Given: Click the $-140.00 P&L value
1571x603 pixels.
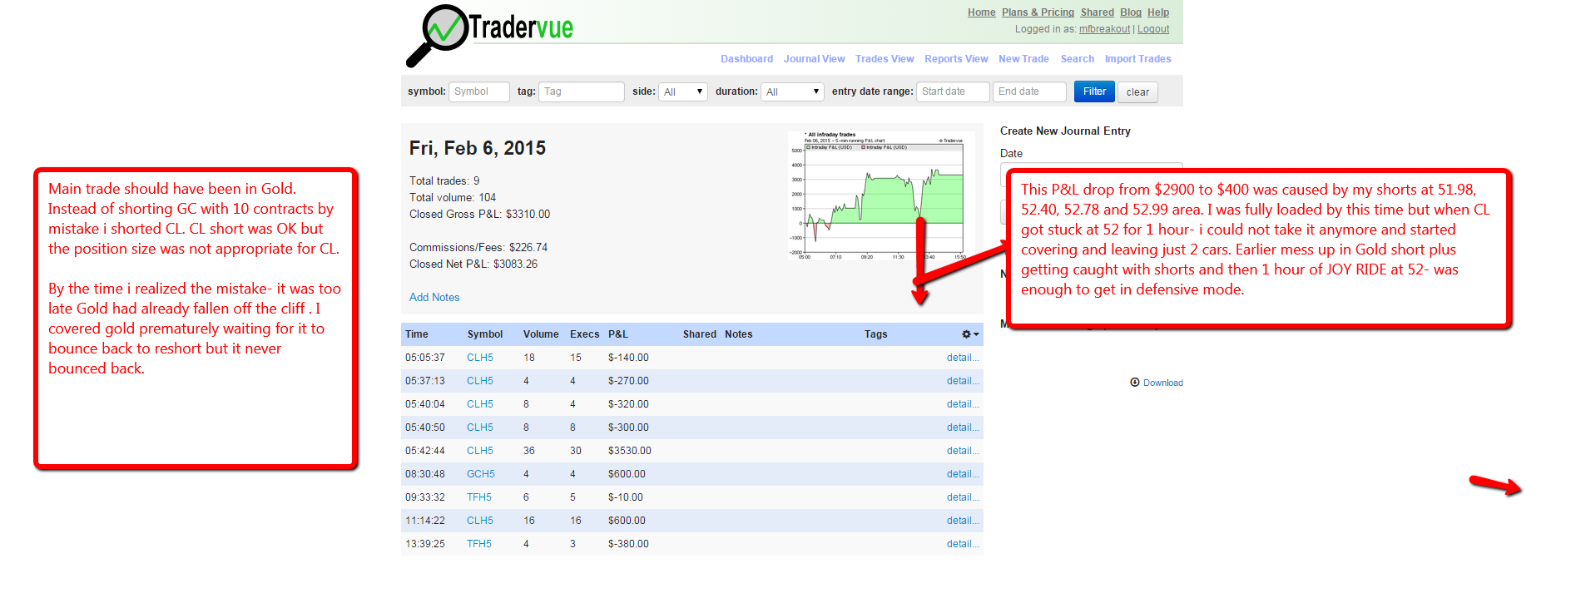Looking at the screenshot, I should point(628,358).
